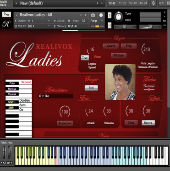This screenshot has width=170, height=171.
Task: Open the Toni singer selector
Action: pyautogui.click(x=91, y=88)
